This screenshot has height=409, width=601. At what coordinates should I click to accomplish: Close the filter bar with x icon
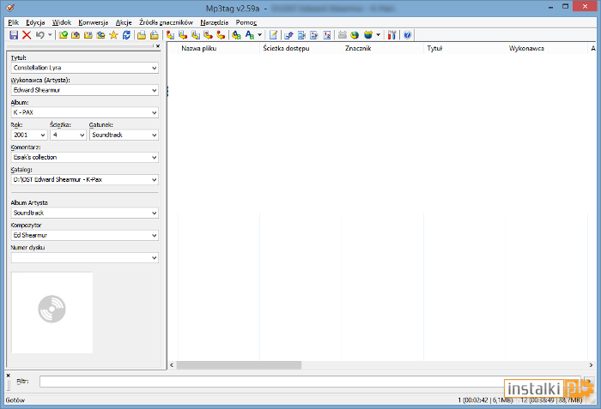pyautogui.click(x=9, y=376)
